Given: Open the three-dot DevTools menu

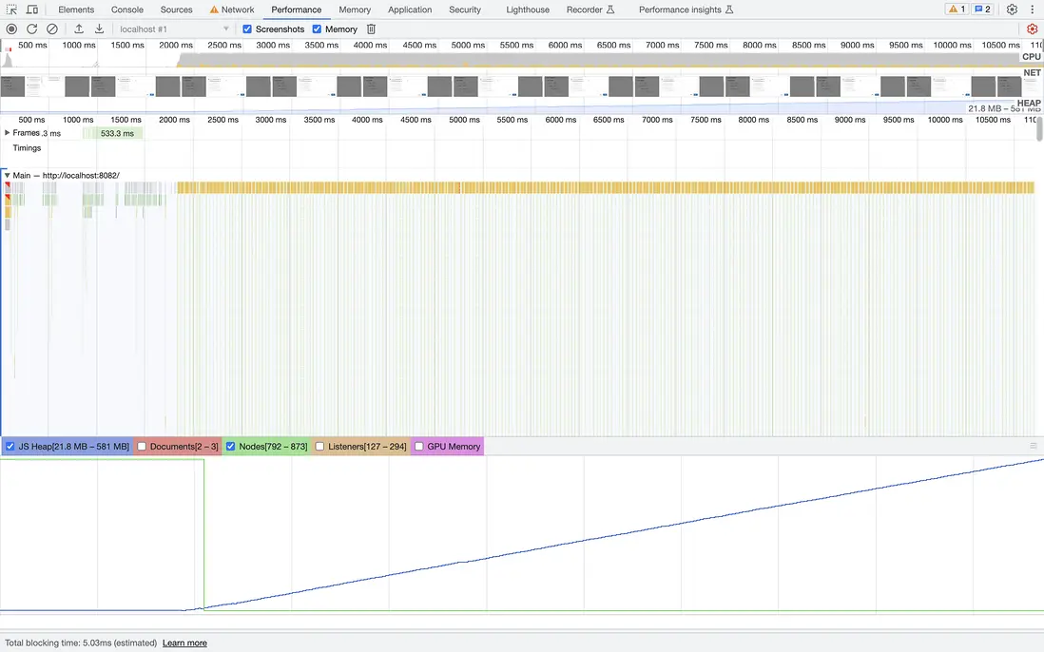Looking at the screenshot, I should click(x=1032, y=10).
